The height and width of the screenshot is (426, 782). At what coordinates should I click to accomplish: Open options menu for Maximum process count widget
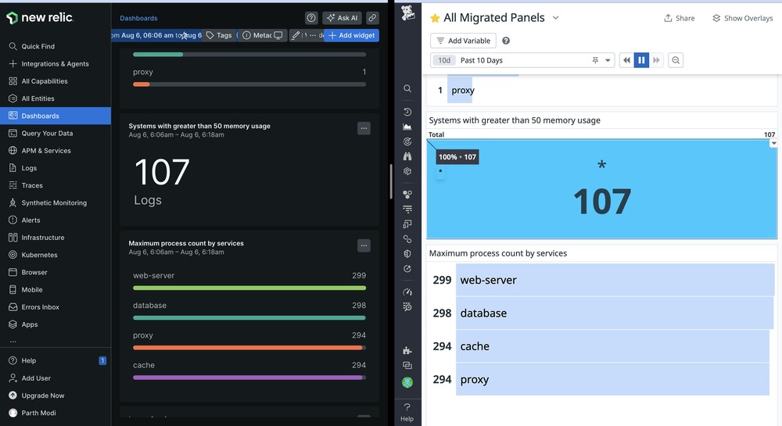pyautogui.click(x=364, y=245)
